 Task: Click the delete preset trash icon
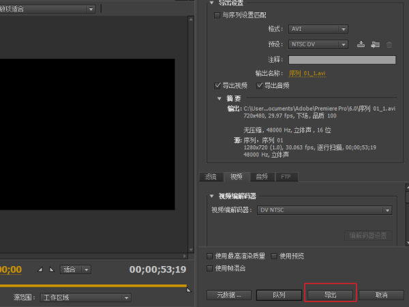click(389, 44)
